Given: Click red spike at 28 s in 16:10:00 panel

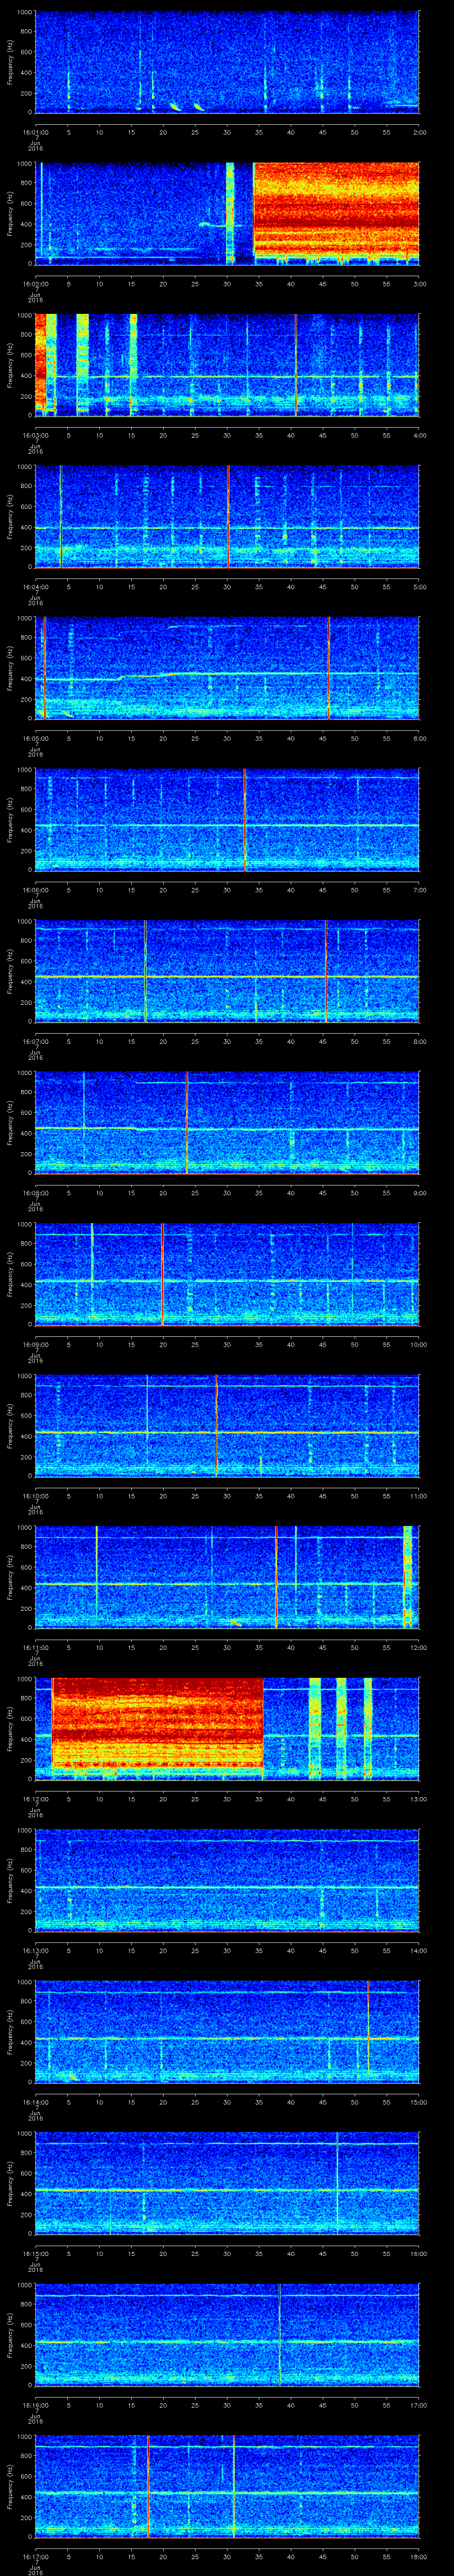Looking at the screenshot, I should (215, 1425).
